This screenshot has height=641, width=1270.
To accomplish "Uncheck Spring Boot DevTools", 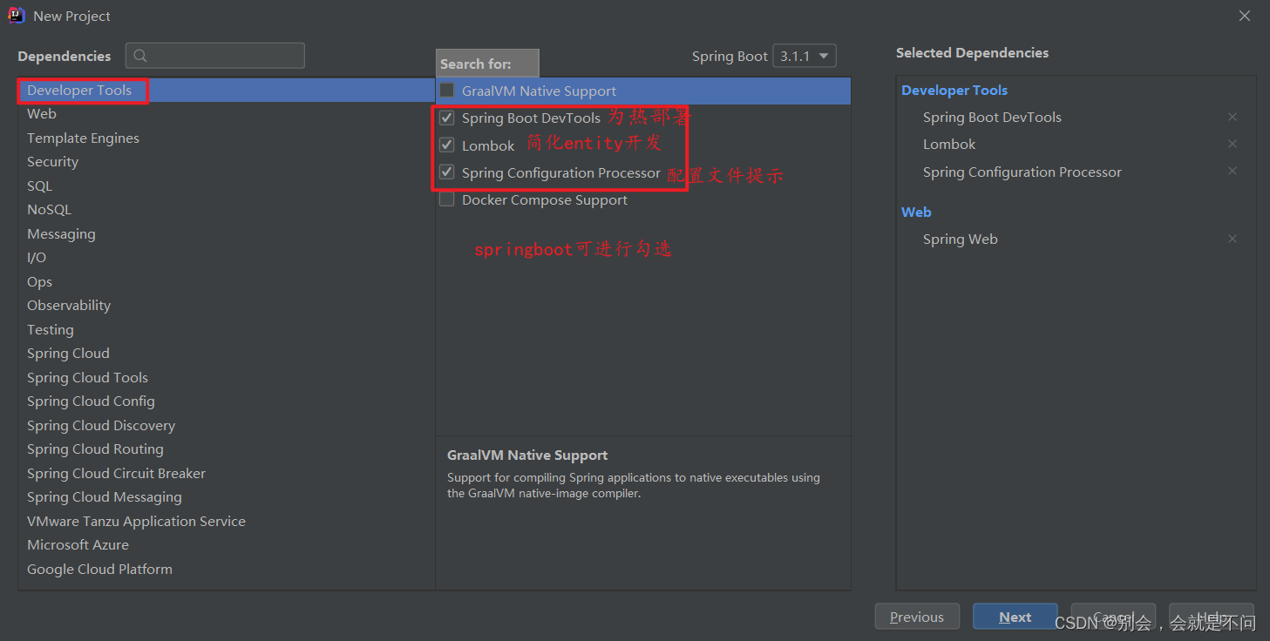I will pyautogui.click(x=447, y=118).
